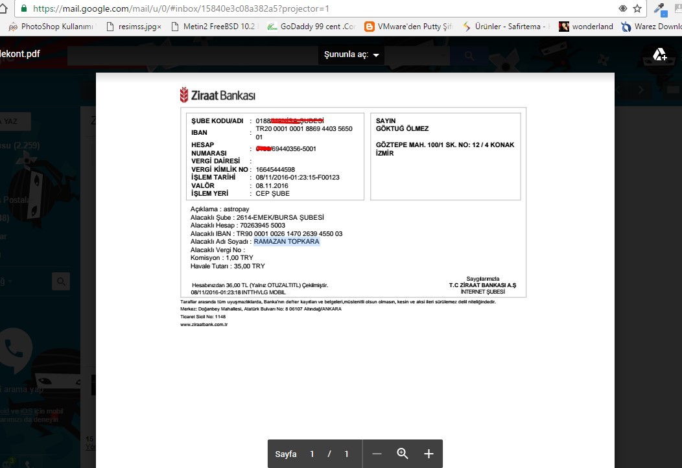This screenshot has width=682, height=468.
Task: Add the PDF to Google Drive
Action: (x=659, y=55)
